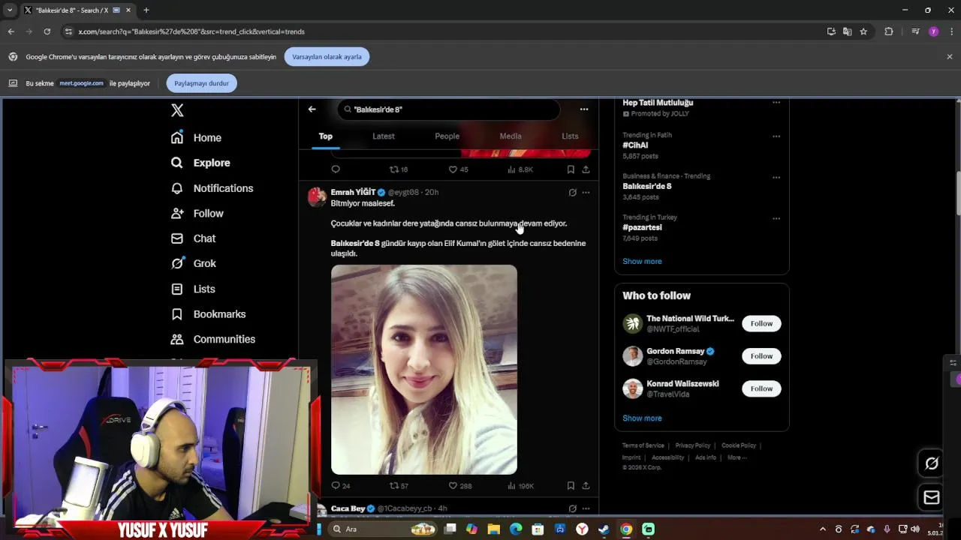Switch to the People tab

(447, 136)
